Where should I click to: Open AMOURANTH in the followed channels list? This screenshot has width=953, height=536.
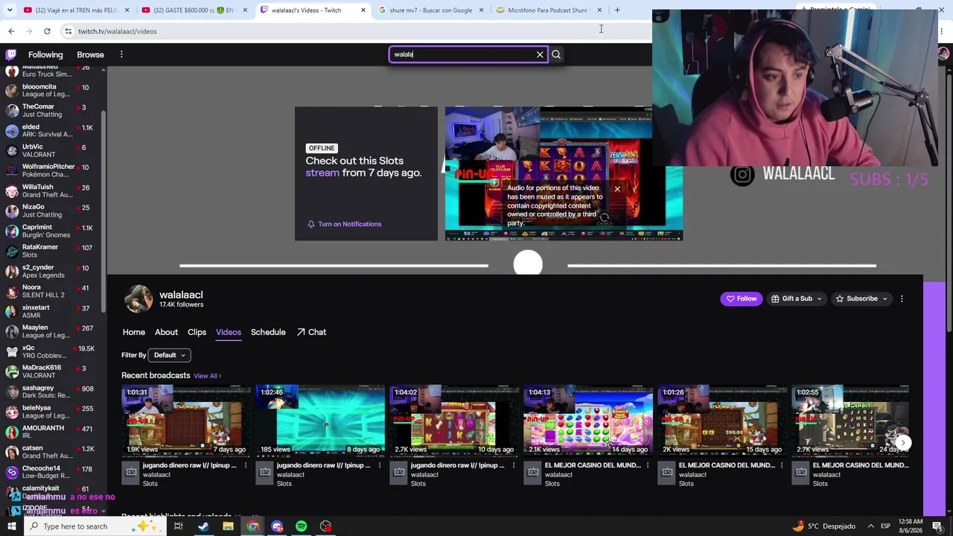[x=51, y=432]
